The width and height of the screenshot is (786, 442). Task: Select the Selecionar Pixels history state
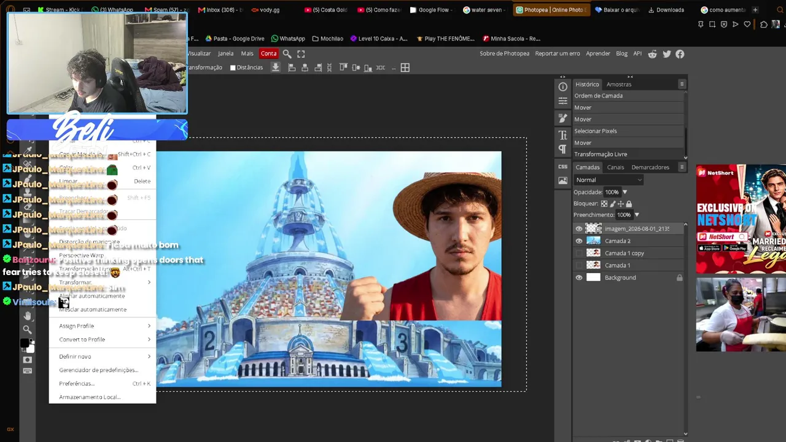(628, 131)
